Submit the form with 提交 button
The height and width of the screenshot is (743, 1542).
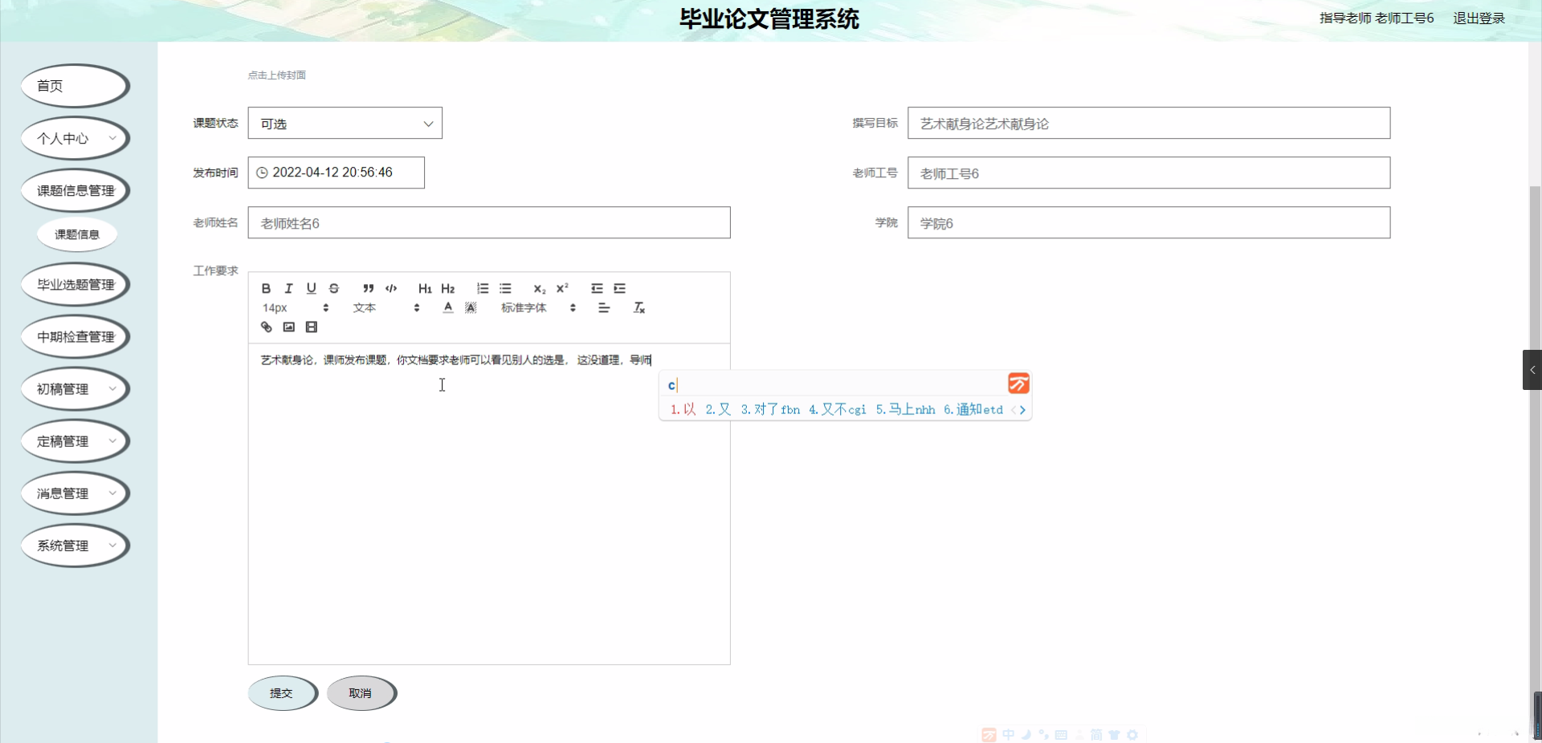pyautogui.click(x=283, y=693)
